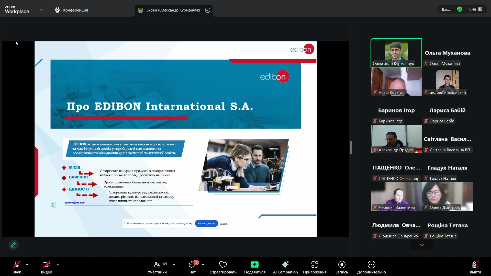Click the Share screen green icon
Screen dimensions: 491x276
[x=254, y=264]
